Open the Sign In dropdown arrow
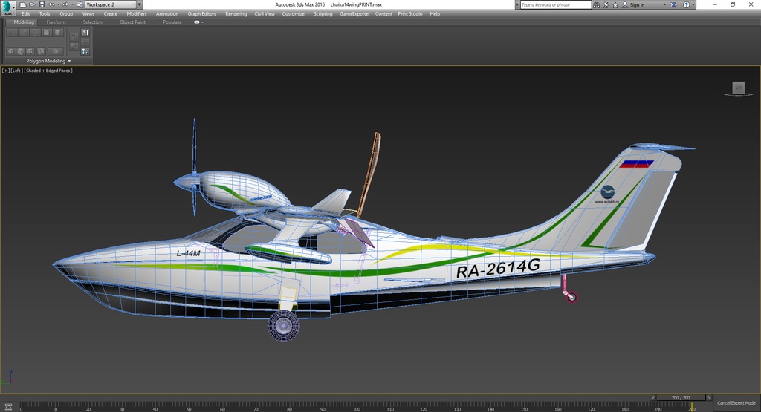Screen dimensions: 761x412 pyautogui.click(x=665, y=5)
